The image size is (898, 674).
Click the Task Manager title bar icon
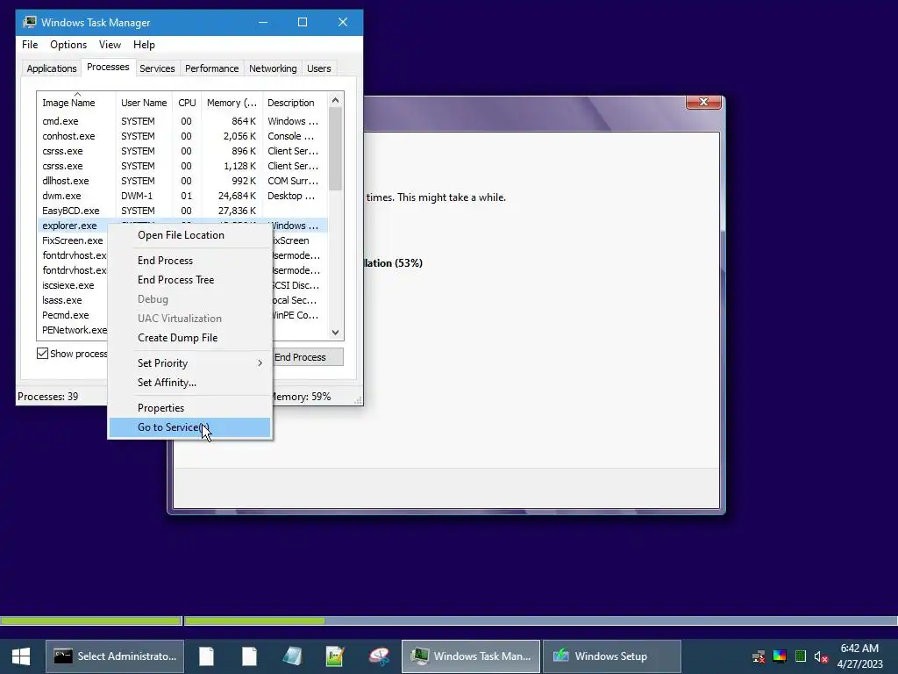[x=29, y=22]
